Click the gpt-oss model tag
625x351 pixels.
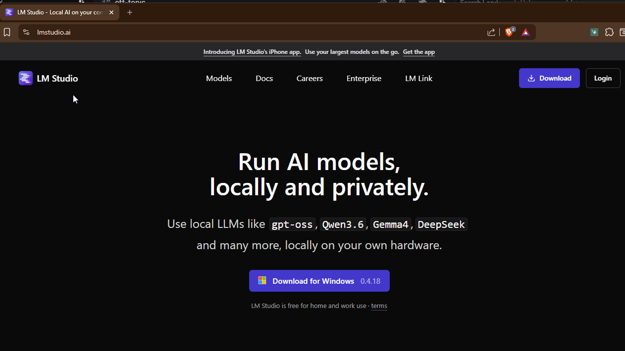click(x=292, y=224)
